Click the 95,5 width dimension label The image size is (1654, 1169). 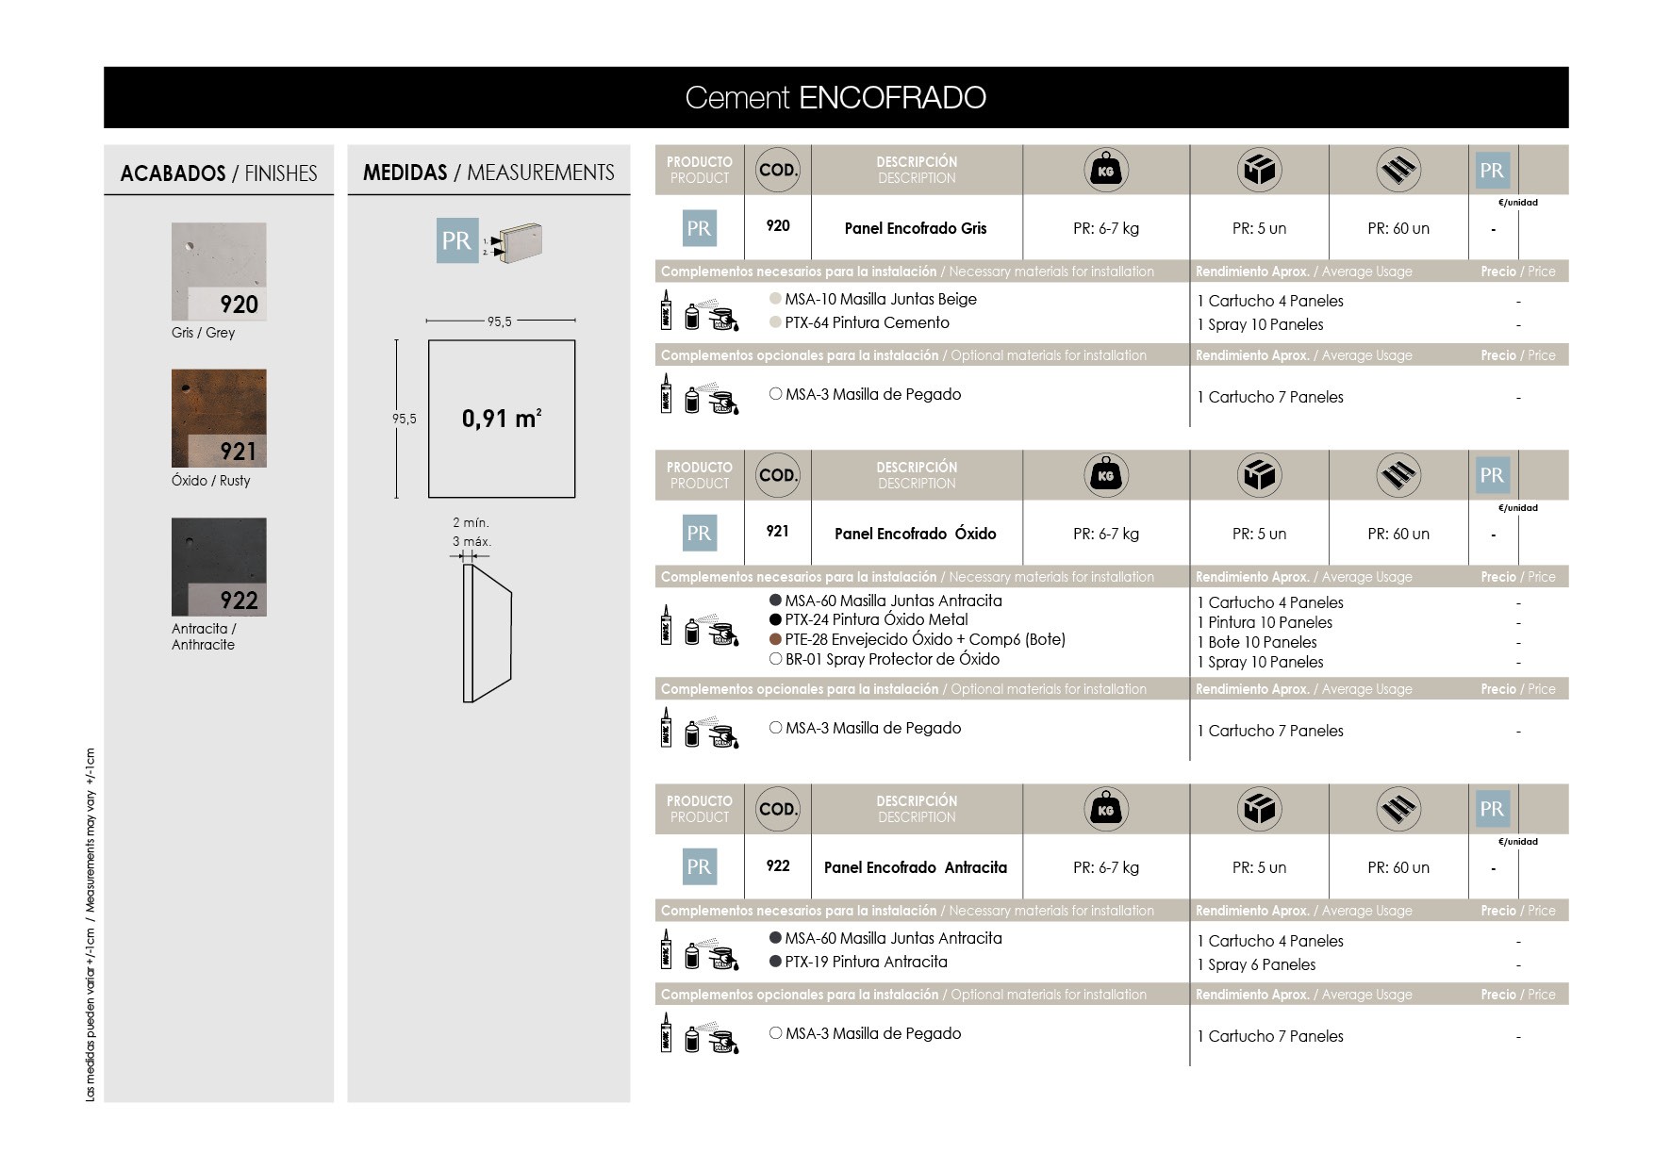coord(500,321)
